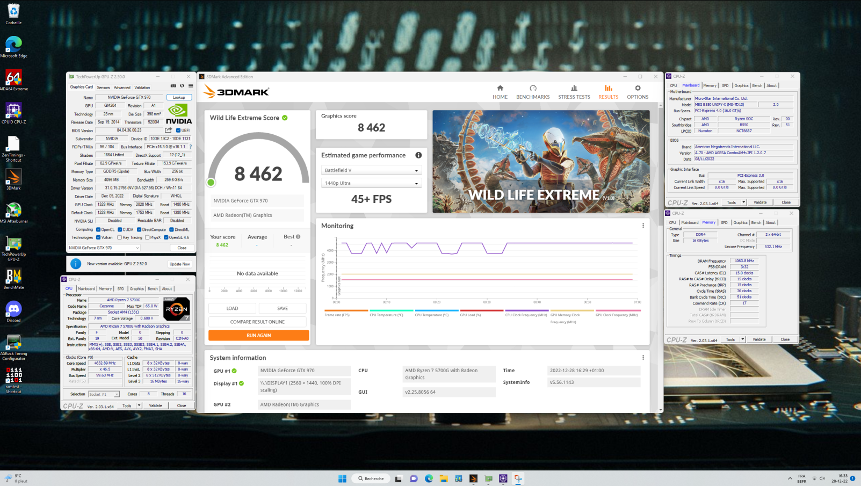Click the 3DMark icon in the taskbar
Viewport: 861px width, 486px height.
473,478
